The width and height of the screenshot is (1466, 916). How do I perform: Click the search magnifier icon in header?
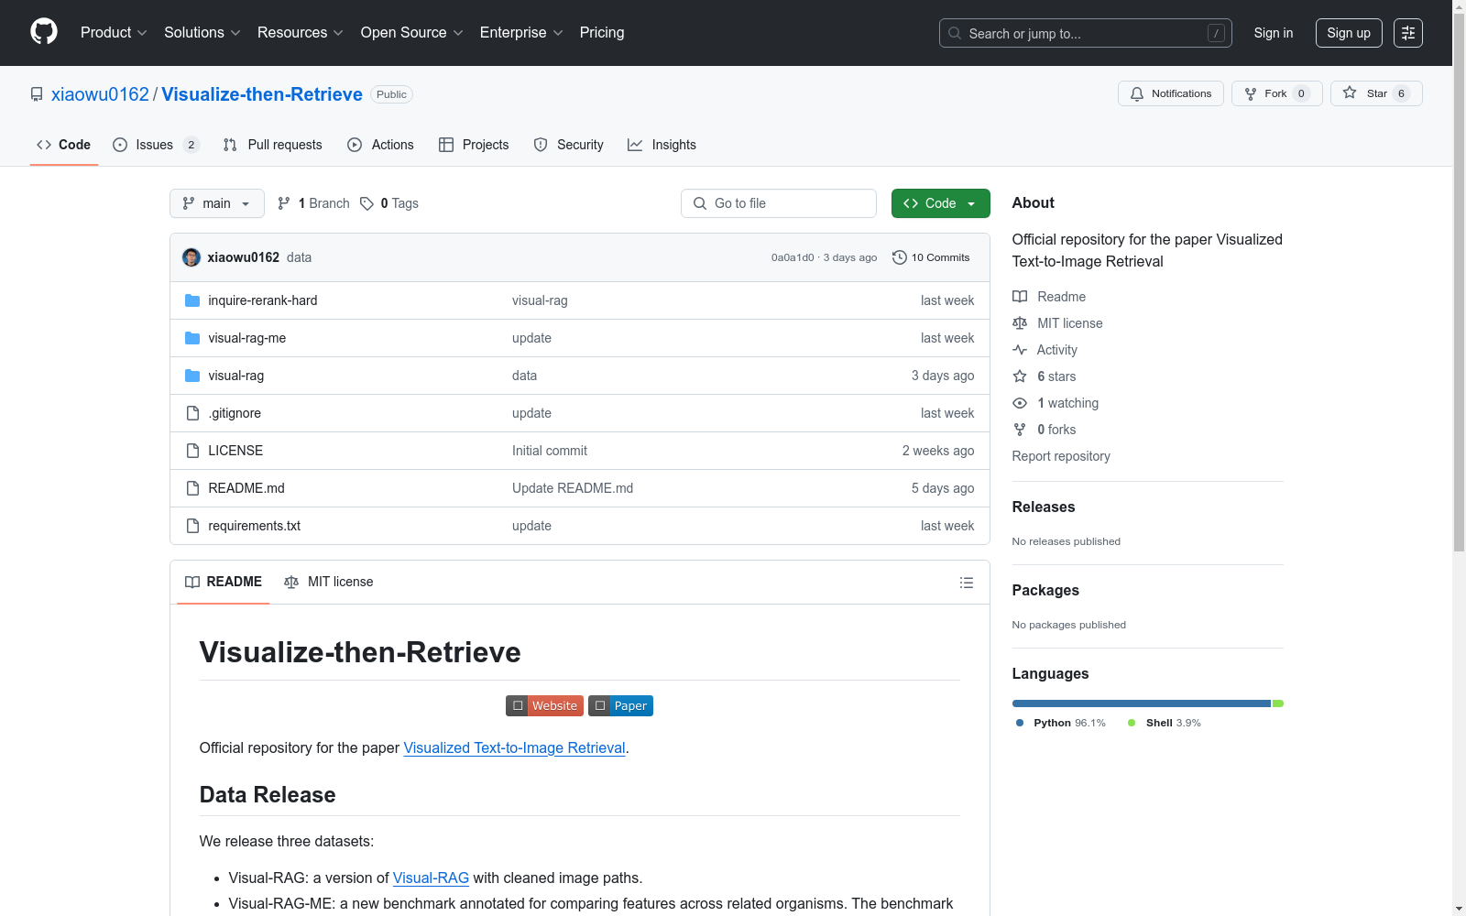click(x=955, y=33)
